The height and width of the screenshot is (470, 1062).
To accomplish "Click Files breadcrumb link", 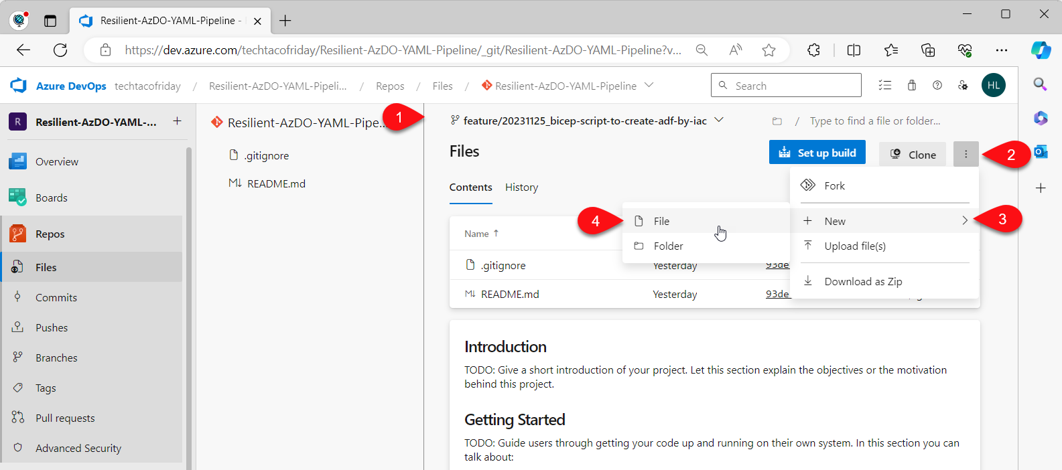I will 442,86.
